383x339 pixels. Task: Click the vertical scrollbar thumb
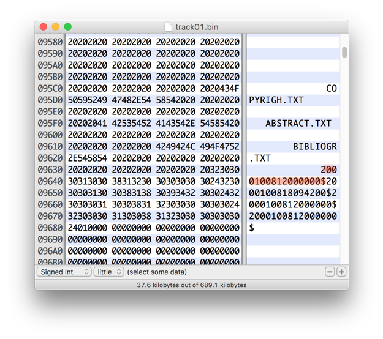[344, 52]
